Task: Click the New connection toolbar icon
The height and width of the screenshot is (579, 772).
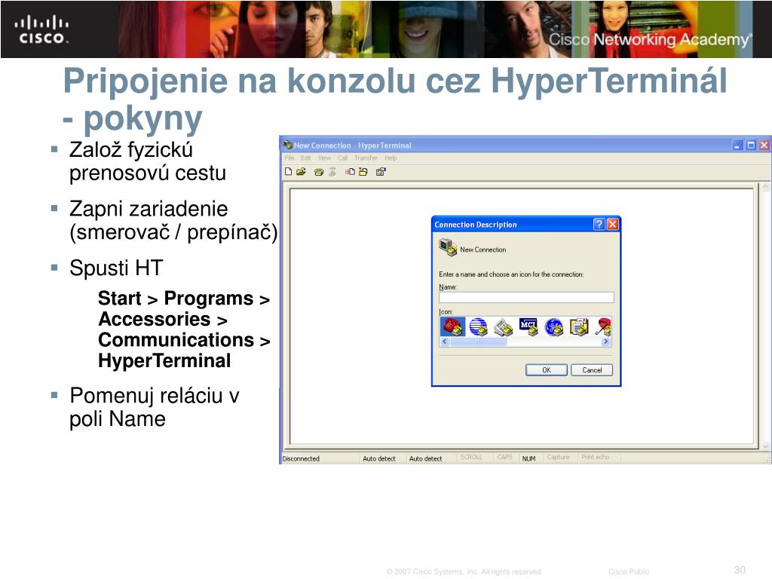Action: pyautogui.click(x=289, y=171)
